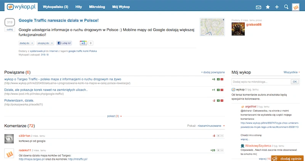This screenshot has width=305, height=161.
Task: Open spidersweb.pl source link
Action: [x=37, y=51]
